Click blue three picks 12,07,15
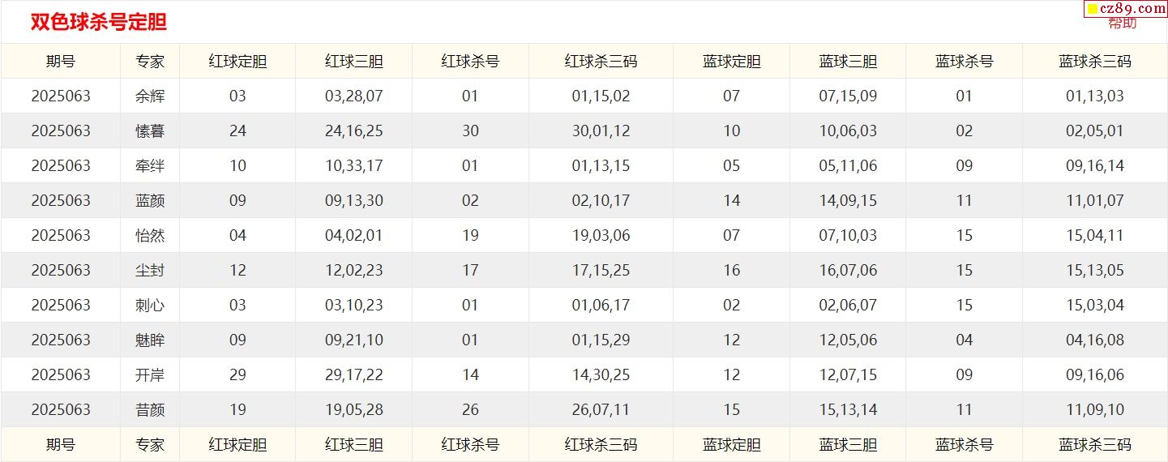 pyautogui.click(x=848, y=374)
